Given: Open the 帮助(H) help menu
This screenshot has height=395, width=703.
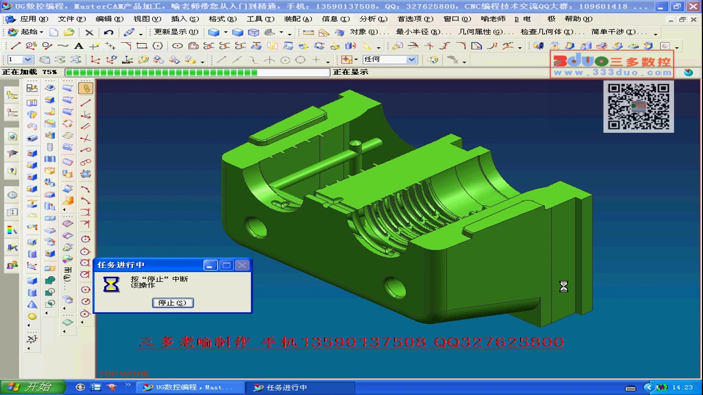Looking at the screenshot, I should point(578,19).
